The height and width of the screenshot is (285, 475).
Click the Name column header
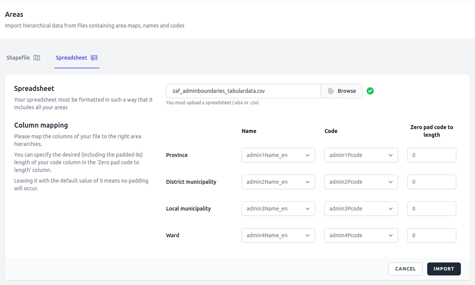pos(249,131)
